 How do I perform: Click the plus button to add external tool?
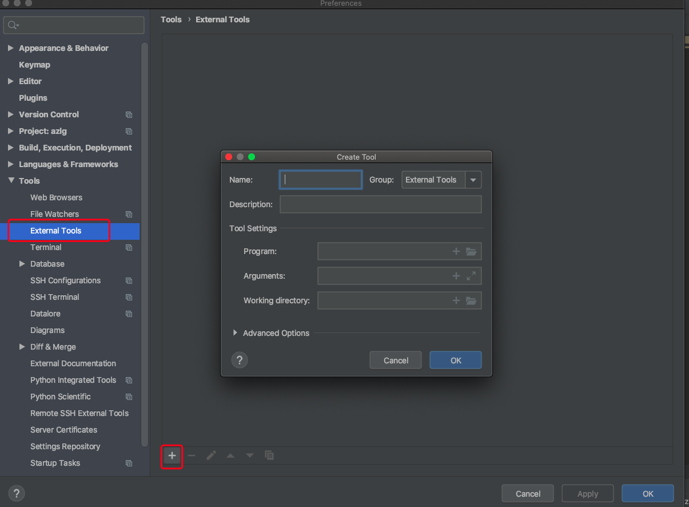[x=172, y=455]
